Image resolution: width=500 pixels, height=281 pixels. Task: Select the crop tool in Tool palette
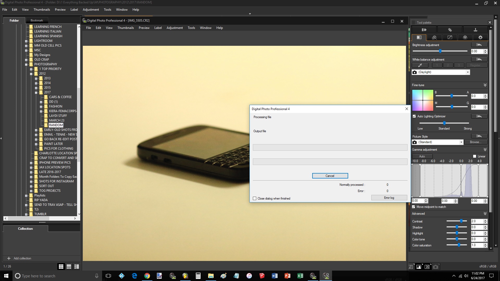tap(450, 30)
